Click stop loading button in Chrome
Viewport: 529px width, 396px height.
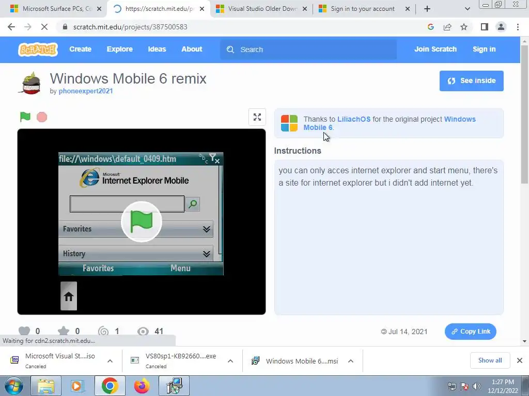coord(44,27)
